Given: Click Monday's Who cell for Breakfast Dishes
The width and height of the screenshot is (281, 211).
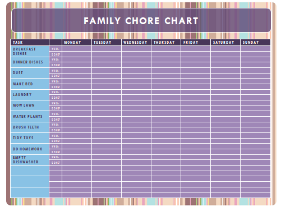Looking at the screenshot, I should [77, 49].
